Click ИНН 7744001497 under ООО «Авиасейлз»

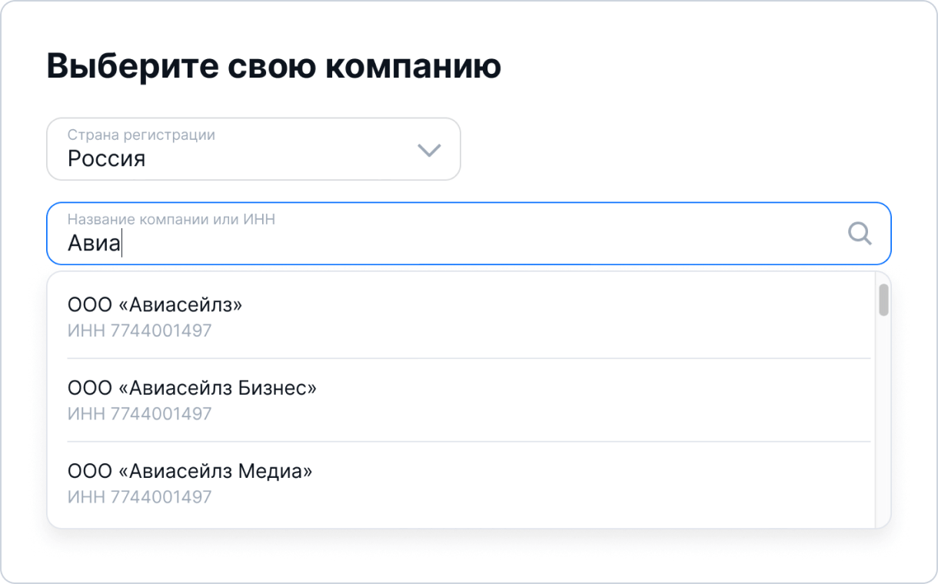click(139, 331)
